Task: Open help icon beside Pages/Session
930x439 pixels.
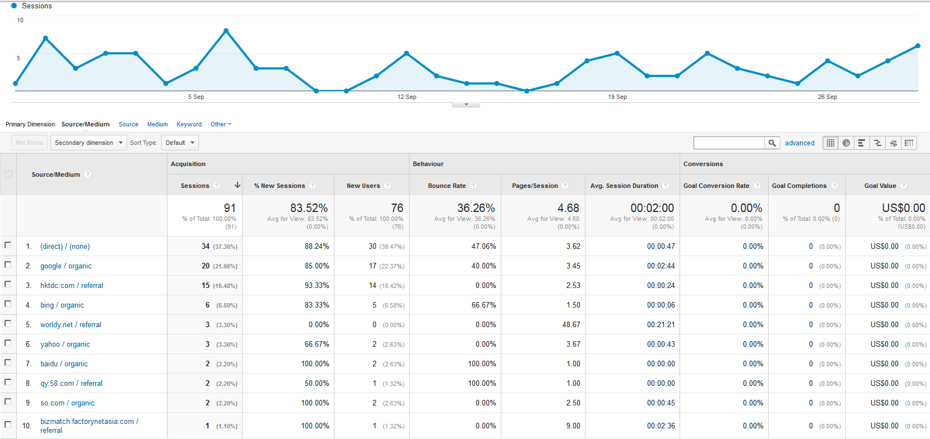Action: pos(565,186)
